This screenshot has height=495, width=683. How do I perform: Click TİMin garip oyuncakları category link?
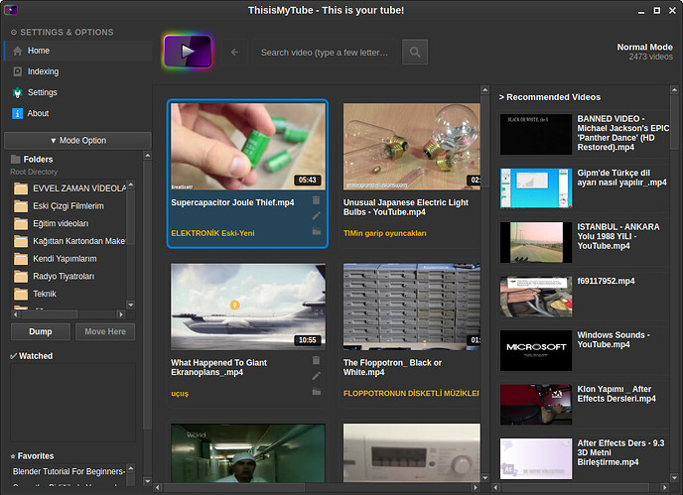(x=384, y=233)
